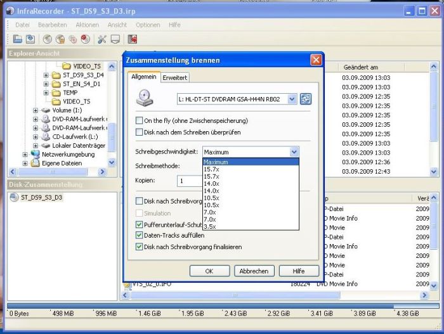Click the Kopien number input field
This screenshot has height=334, width=444.
pos(189,181)
